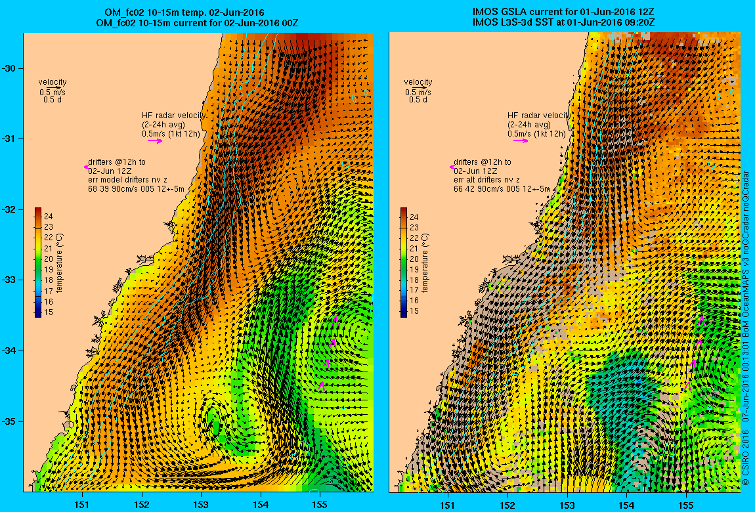Click the magenta HF radar arrow in right legend

(x=521, y=140)
